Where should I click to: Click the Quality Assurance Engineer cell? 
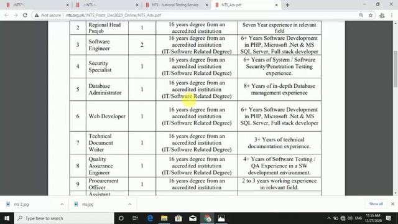pos(107,166)
